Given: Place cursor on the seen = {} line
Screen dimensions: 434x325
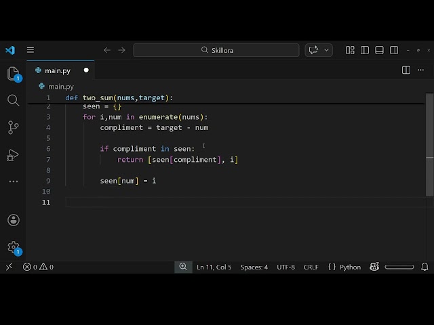Looking at the screenshot, I should [102, 106].
